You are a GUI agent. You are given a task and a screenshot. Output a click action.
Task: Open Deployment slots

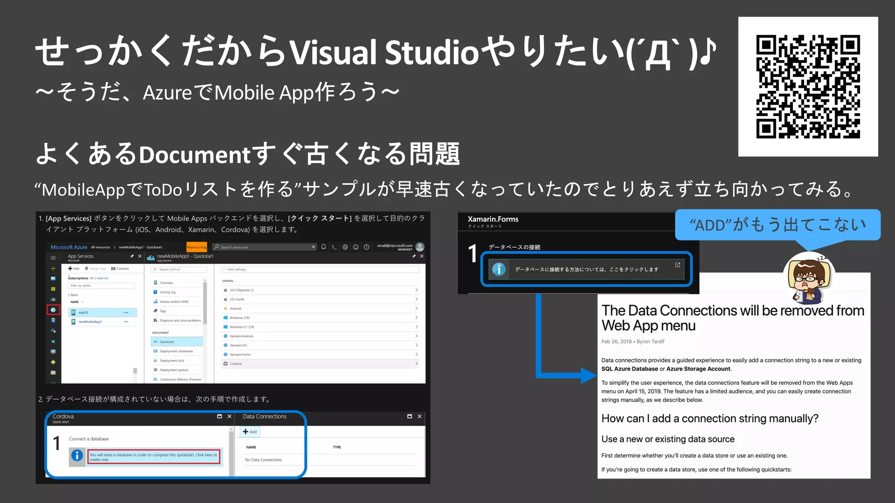tap(177, 361)
